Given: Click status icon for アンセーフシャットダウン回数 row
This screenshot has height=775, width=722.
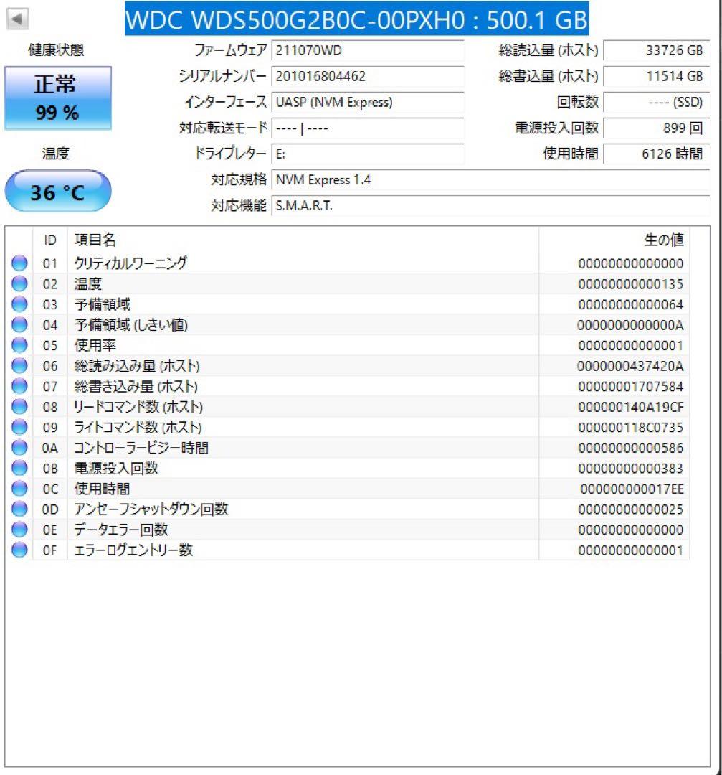Looking at the screenshot, I should [19, 509].
